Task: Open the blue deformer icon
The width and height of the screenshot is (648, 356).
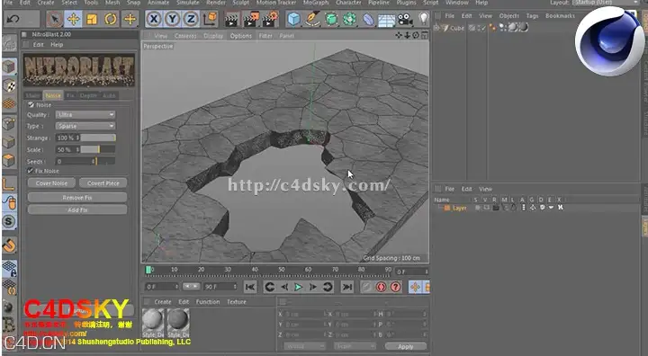Action: click(x=368, y=19)
